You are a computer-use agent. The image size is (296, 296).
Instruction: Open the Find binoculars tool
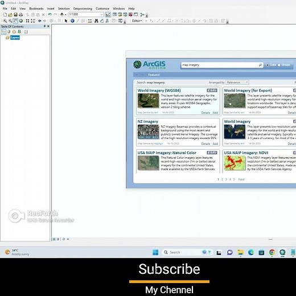(96, 21)
